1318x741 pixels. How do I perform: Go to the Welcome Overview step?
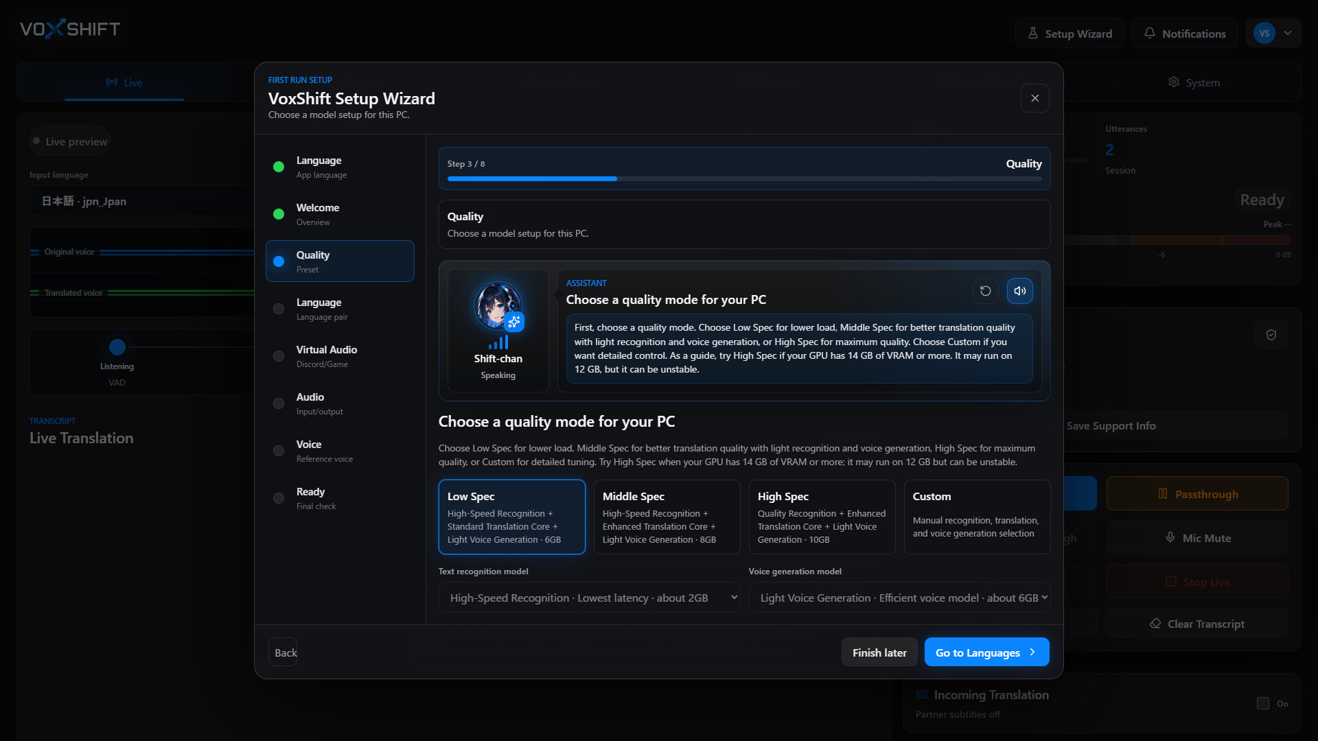[340, 214]
